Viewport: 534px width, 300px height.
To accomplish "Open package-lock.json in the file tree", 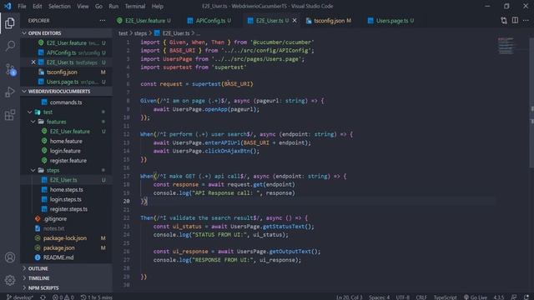I will [65, 238].
